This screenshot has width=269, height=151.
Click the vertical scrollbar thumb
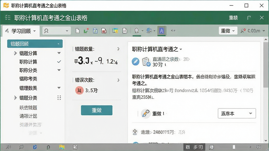click(266, 65)
